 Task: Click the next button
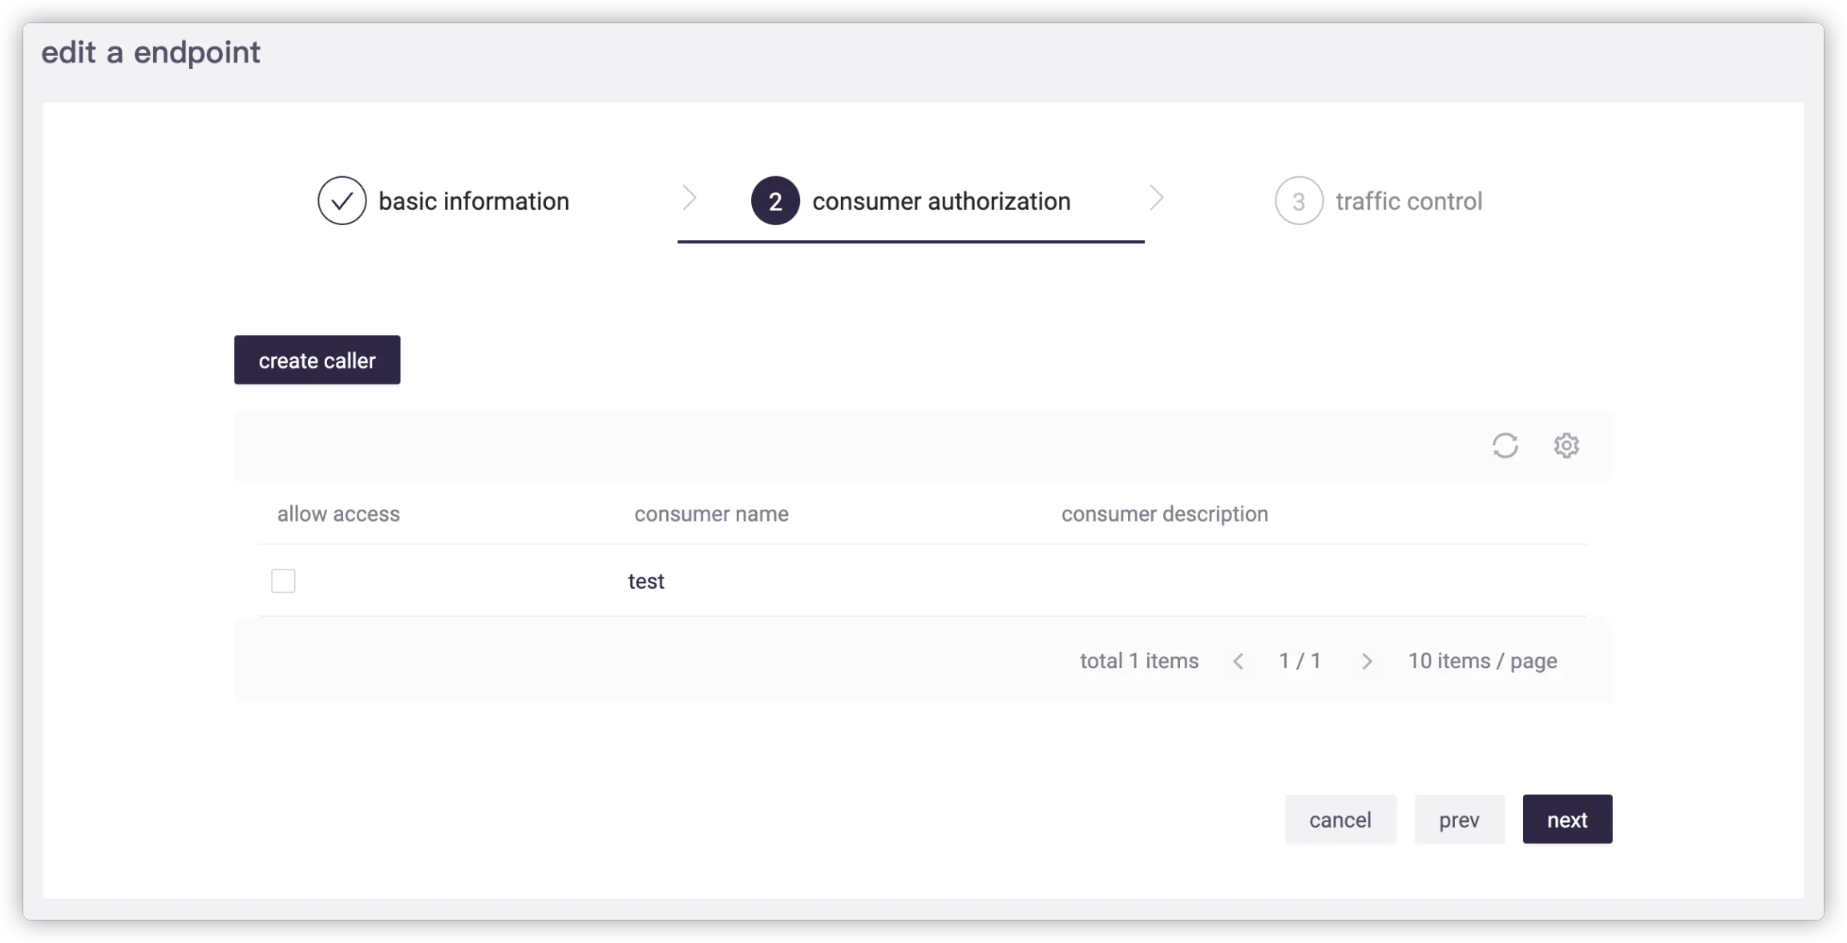coord(1566,820)
